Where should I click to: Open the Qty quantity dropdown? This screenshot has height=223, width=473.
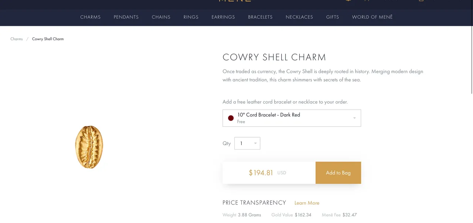tap(247, 143)
